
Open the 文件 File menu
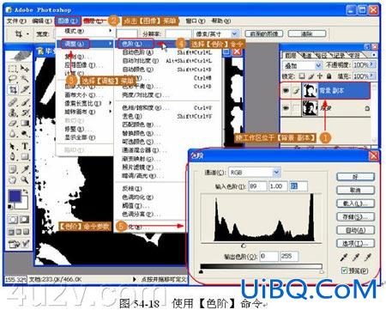[16, 21]
